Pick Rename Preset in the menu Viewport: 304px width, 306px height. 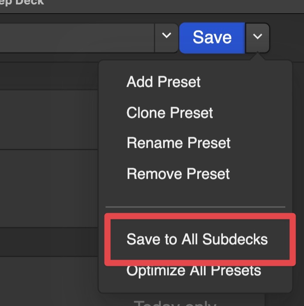pyautogui.click(x=179, y=143)
